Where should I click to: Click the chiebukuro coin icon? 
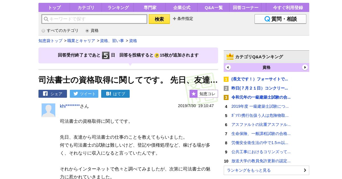pyautogui.click(x=157, y=55)
